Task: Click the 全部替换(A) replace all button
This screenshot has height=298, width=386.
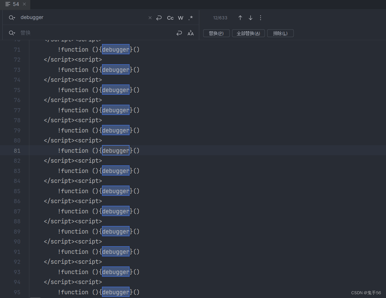Action: coord(248,33)
